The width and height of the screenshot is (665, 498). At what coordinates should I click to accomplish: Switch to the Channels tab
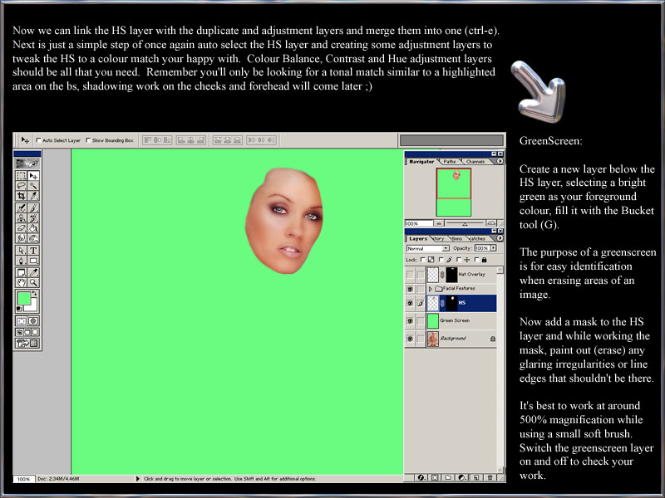tap(475, 162)
